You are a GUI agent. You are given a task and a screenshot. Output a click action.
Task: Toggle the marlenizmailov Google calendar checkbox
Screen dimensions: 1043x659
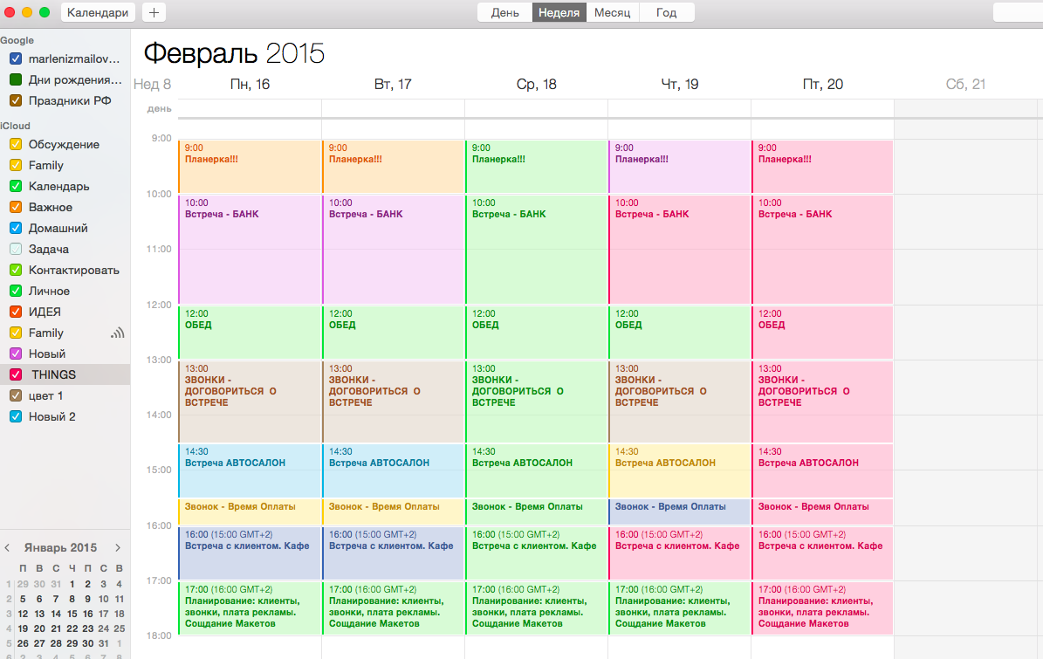[x=16, y=59]
